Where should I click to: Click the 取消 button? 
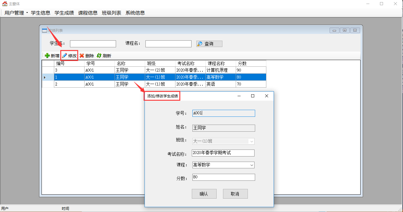(235, 194)
